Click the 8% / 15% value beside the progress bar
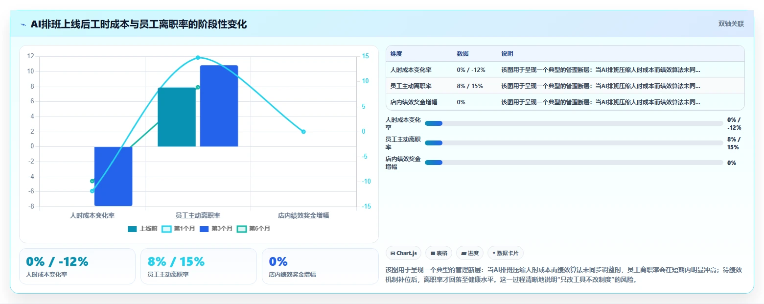The height and width of the screenshot is (304, 764). click(733, 143)
